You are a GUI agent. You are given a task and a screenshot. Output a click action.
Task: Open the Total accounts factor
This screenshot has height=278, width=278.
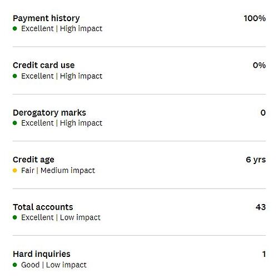tap(139, 212)
